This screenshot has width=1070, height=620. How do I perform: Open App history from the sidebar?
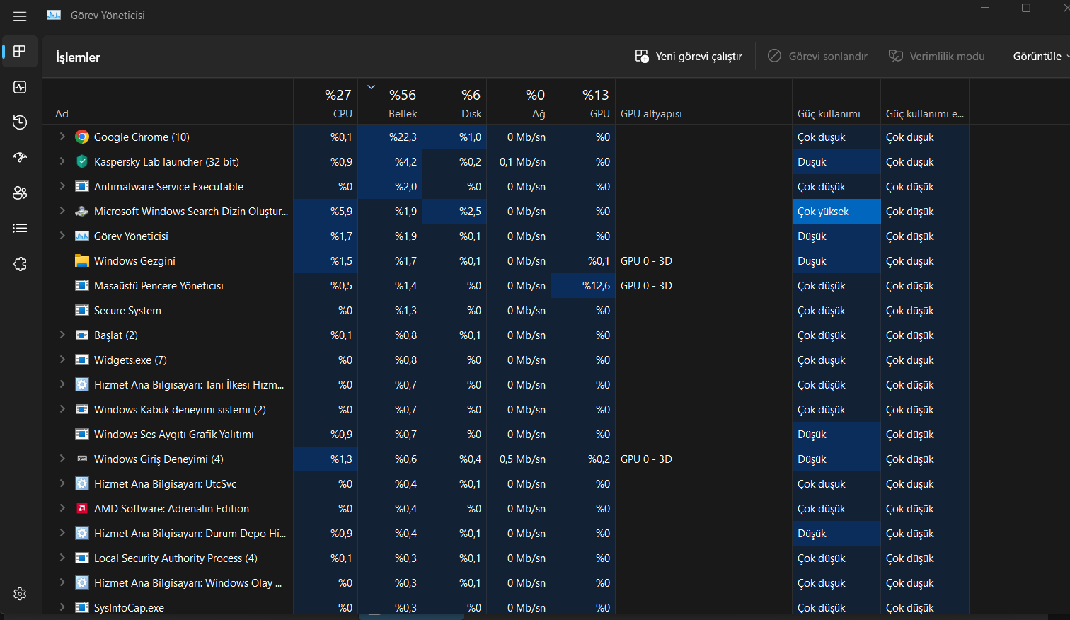point(20,122)
